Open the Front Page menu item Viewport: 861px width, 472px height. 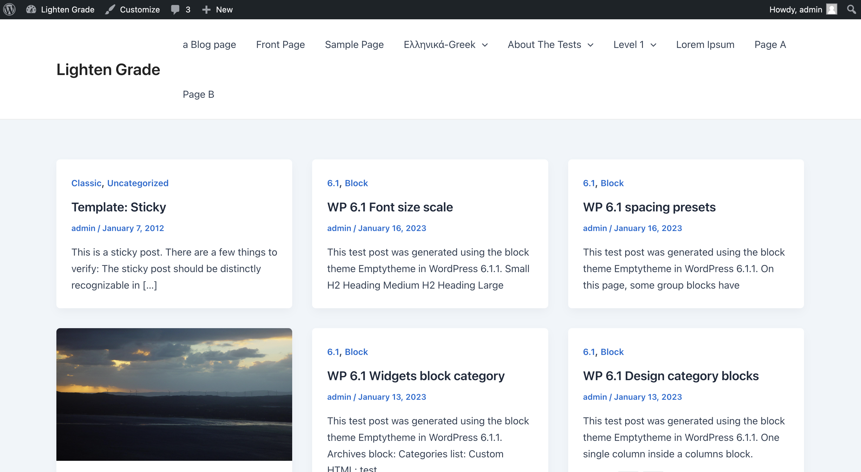[280, 45]
